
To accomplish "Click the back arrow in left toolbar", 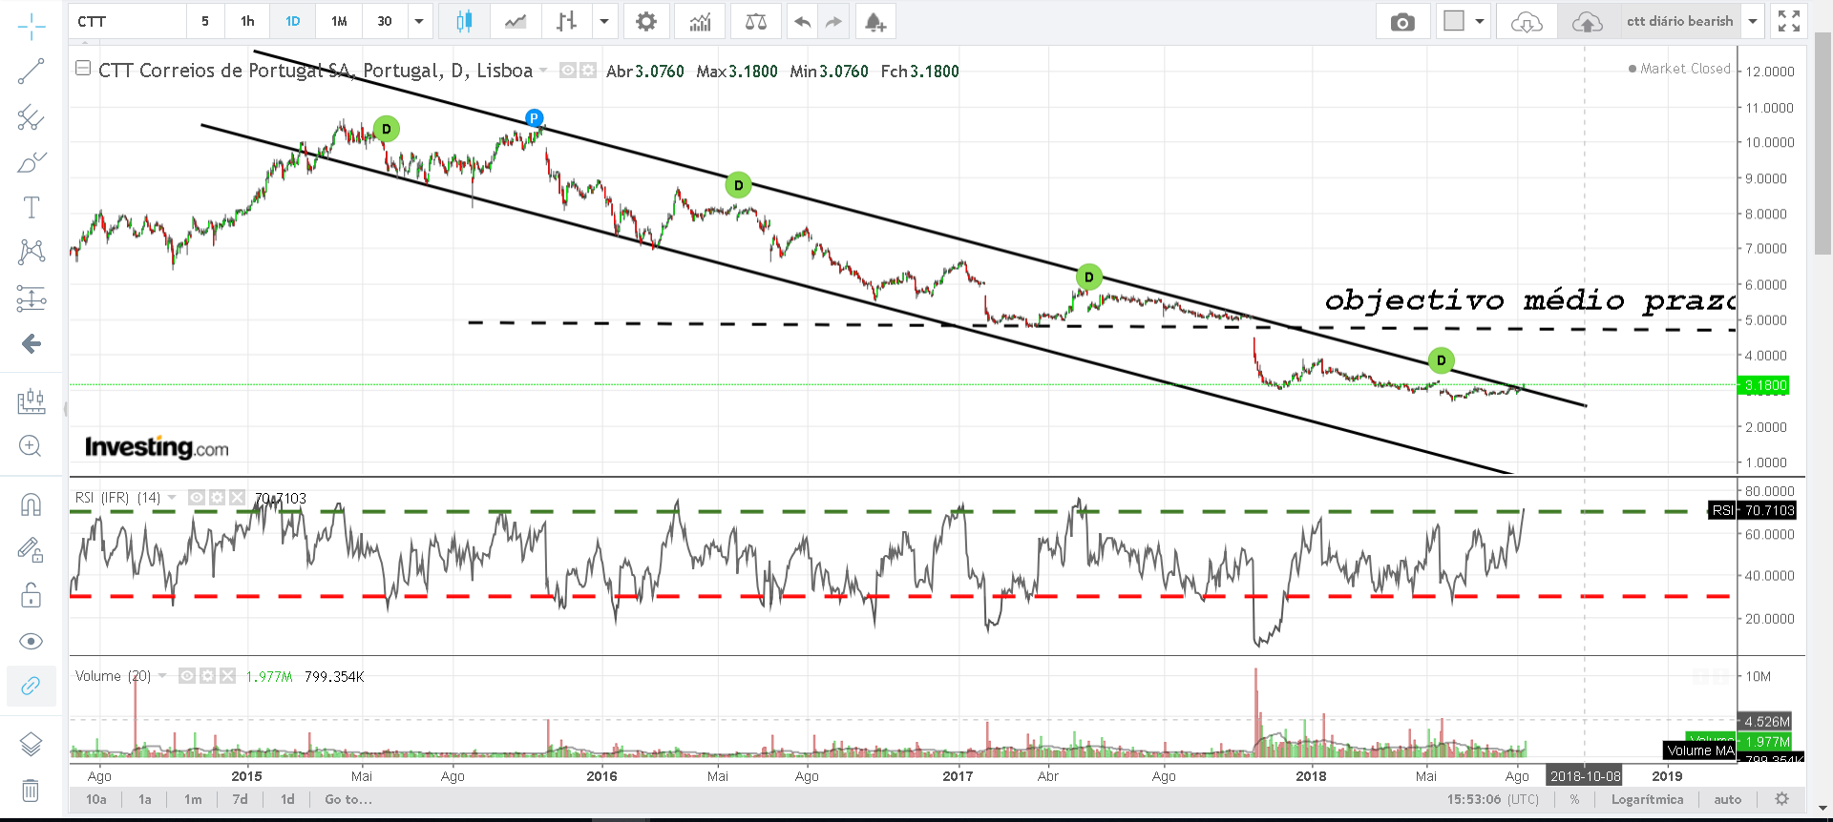I will [x=32, y=343].
